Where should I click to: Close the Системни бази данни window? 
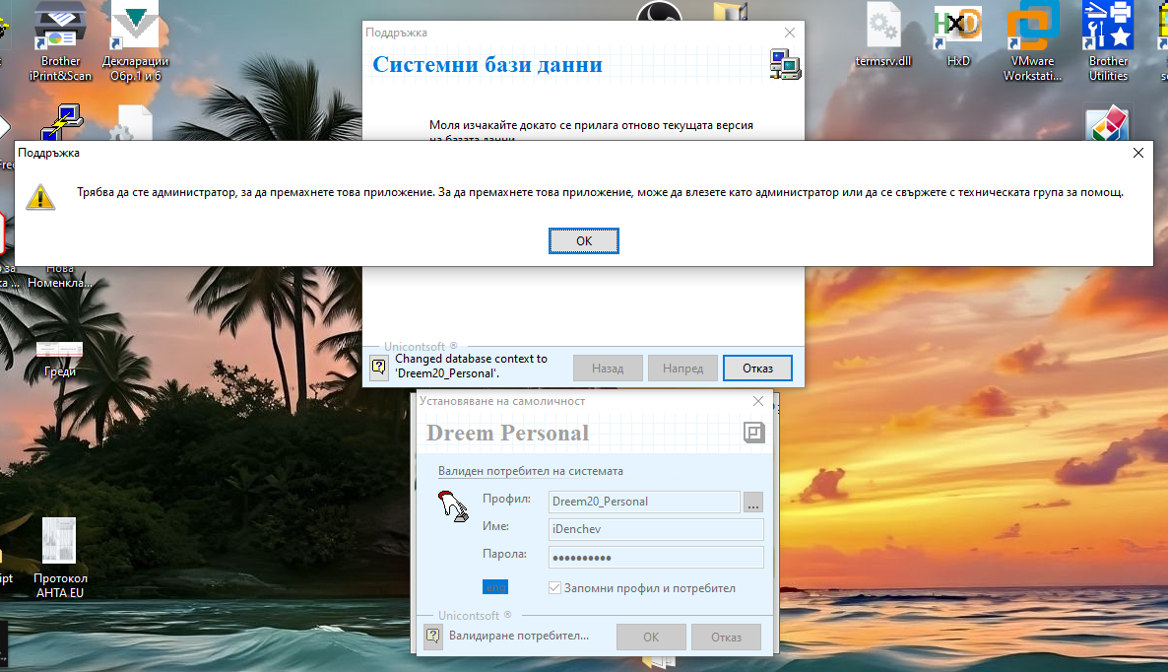[x=790, y=33]
